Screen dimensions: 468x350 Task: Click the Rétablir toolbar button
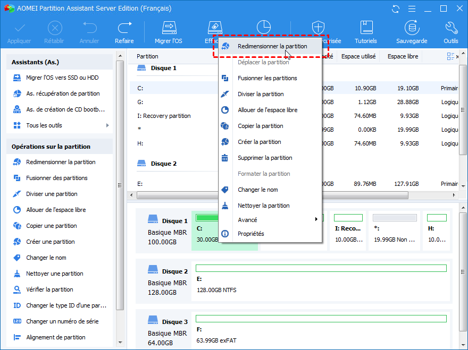54,32
